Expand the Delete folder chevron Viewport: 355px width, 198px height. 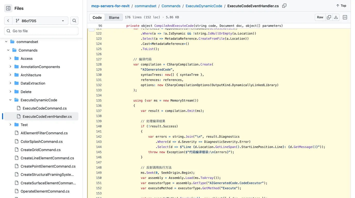(x=10, y=92)
